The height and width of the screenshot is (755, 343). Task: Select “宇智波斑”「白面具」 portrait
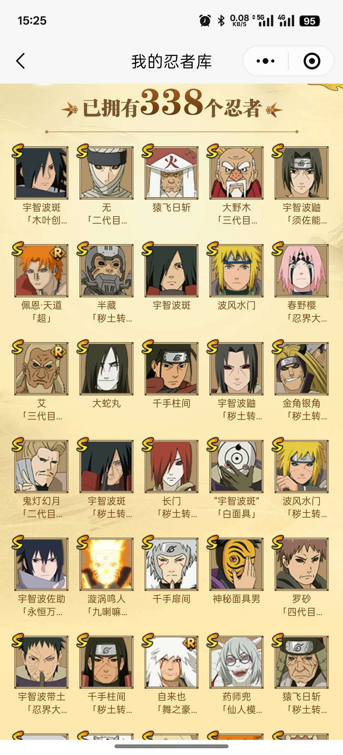pos(237,466)
